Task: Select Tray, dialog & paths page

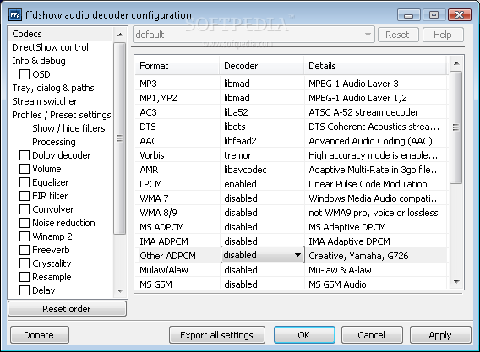Action: click(x=53, y=88)
